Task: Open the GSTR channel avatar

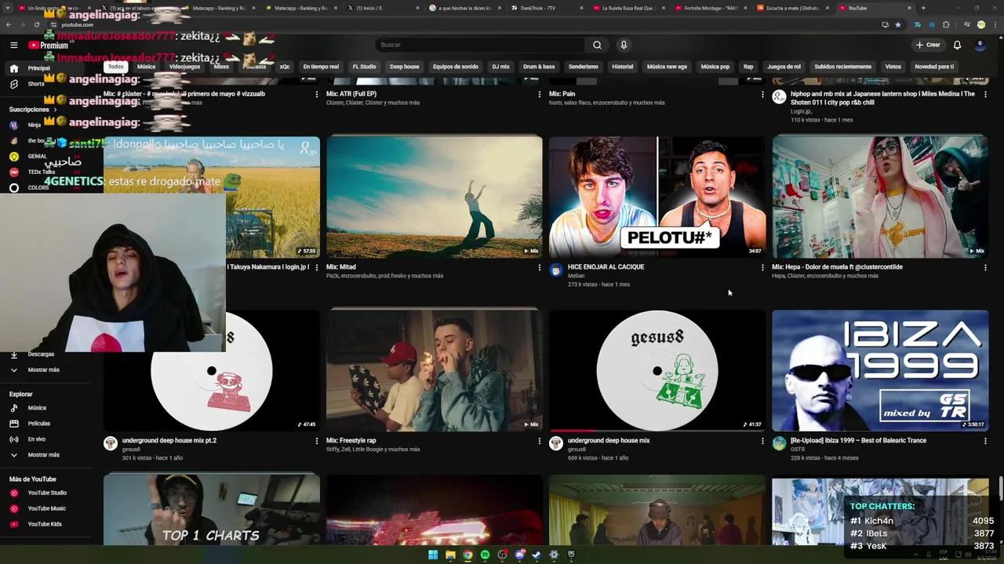Action: tap(779, 443)
